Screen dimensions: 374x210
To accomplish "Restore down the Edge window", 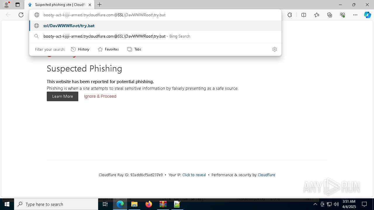I will 354,5.
